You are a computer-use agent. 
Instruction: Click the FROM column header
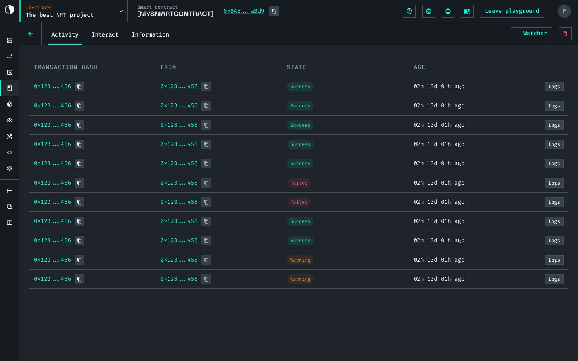(x=168, y=67)
